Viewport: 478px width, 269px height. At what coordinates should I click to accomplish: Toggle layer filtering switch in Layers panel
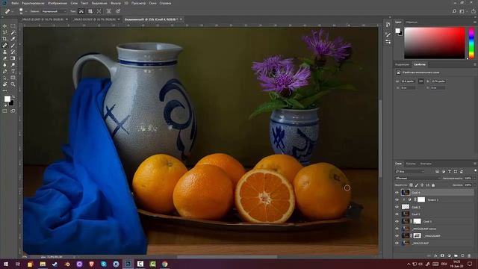coord(475,171)
